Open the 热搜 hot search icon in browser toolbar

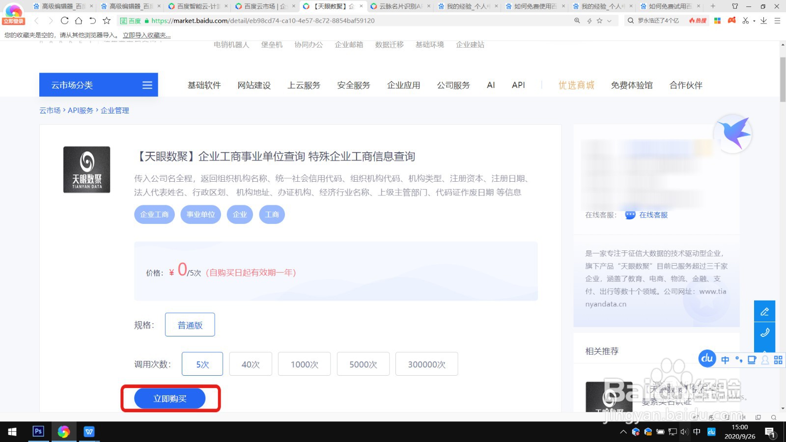(697, 21)
